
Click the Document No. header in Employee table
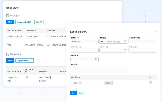point(31,31)
